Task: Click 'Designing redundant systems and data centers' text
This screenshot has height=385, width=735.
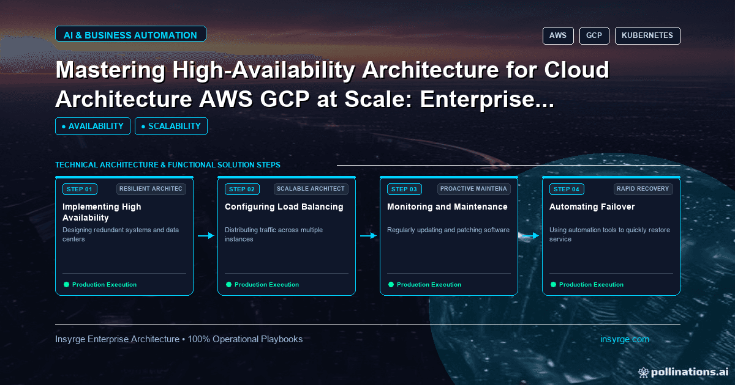Action: (121, 235)
